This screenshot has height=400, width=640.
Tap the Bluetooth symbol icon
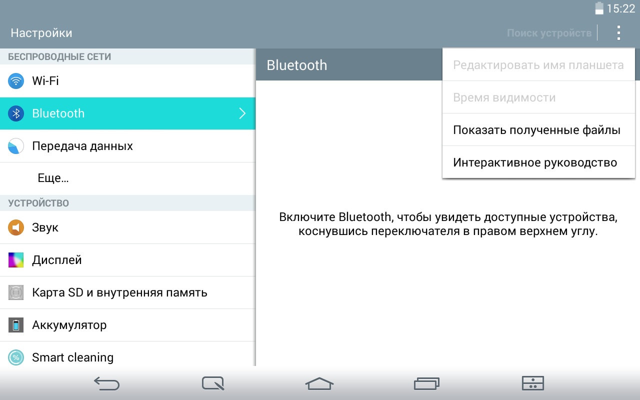pyautogui.click(x=16, y=113)
